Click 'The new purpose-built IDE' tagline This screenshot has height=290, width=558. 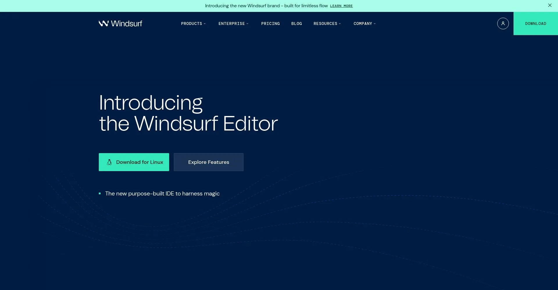click(x=162, y=193)
